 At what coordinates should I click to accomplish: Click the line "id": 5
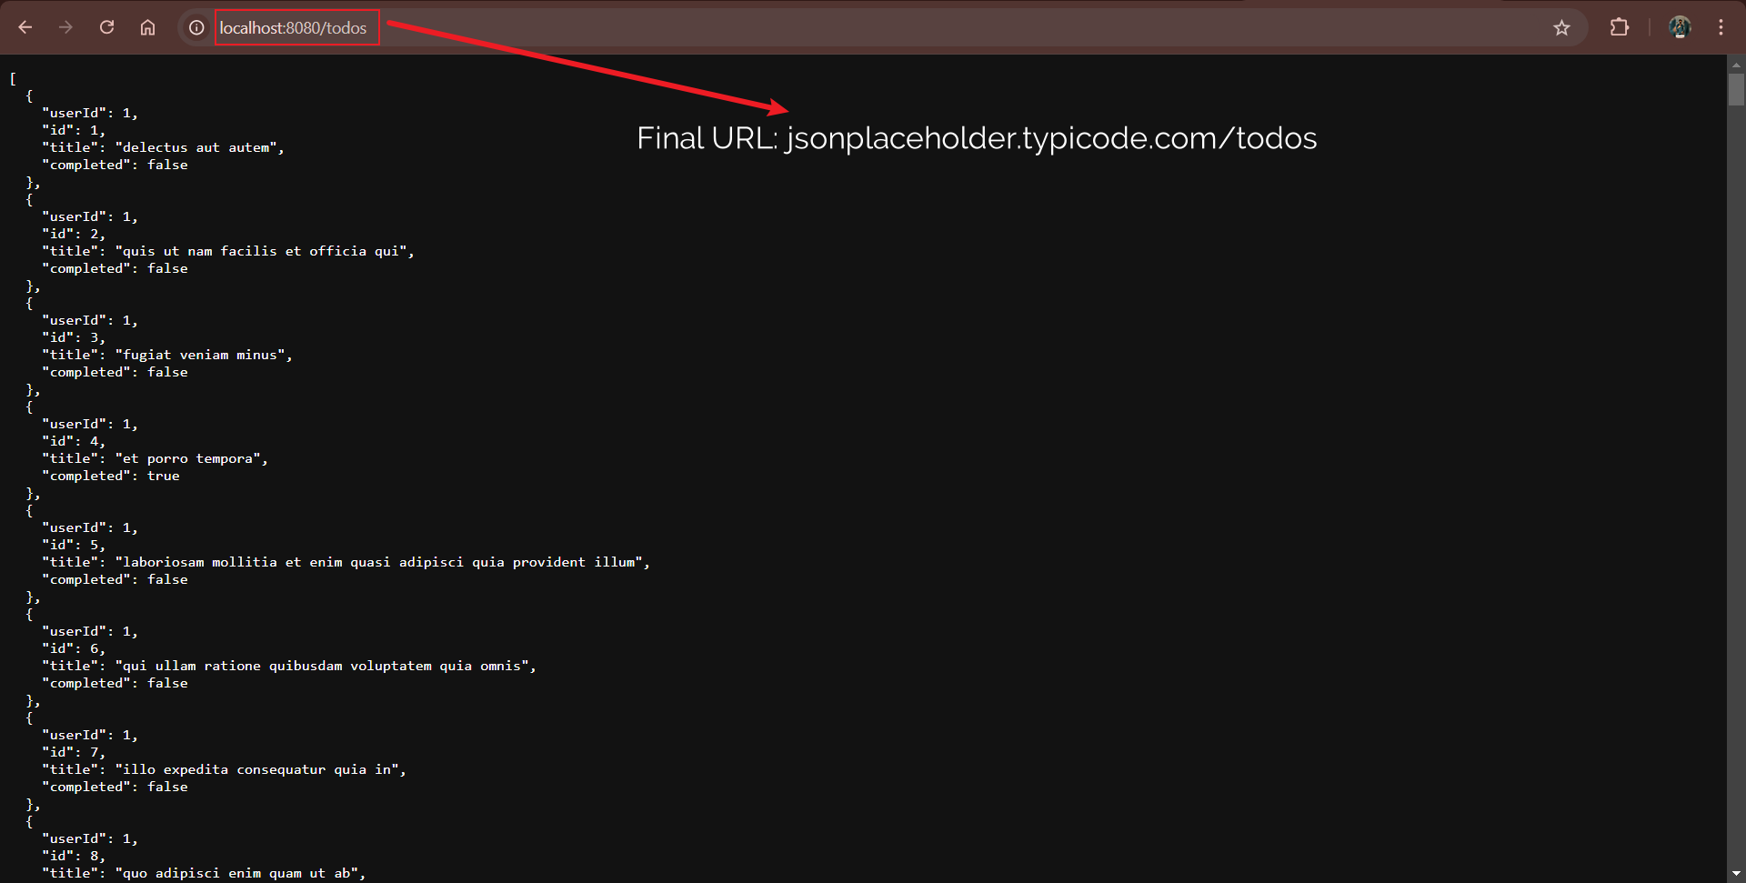[x=74, y=545]
